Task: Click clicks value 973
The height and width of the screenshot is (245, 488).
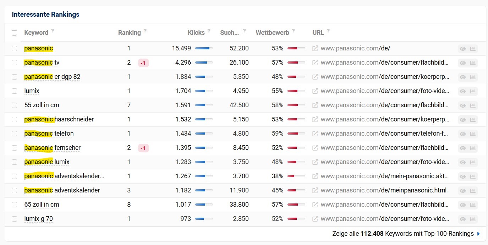Action: 186,219
